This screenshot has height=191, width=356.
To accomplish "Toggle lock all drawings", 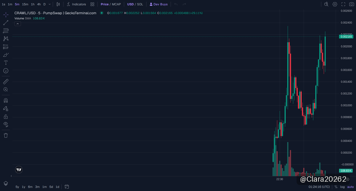I will point(6,117).
